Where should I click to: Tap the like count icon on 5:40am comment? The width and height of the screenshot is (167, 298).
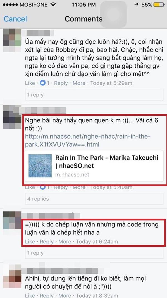43,187
